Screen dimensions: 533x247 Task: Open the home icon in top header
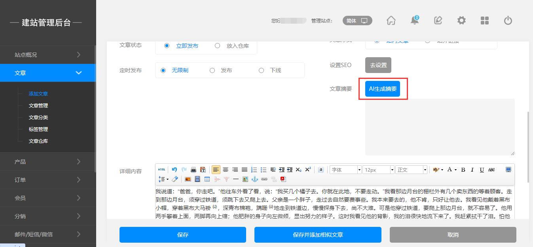pyautogui.click(x=391, y=21)
